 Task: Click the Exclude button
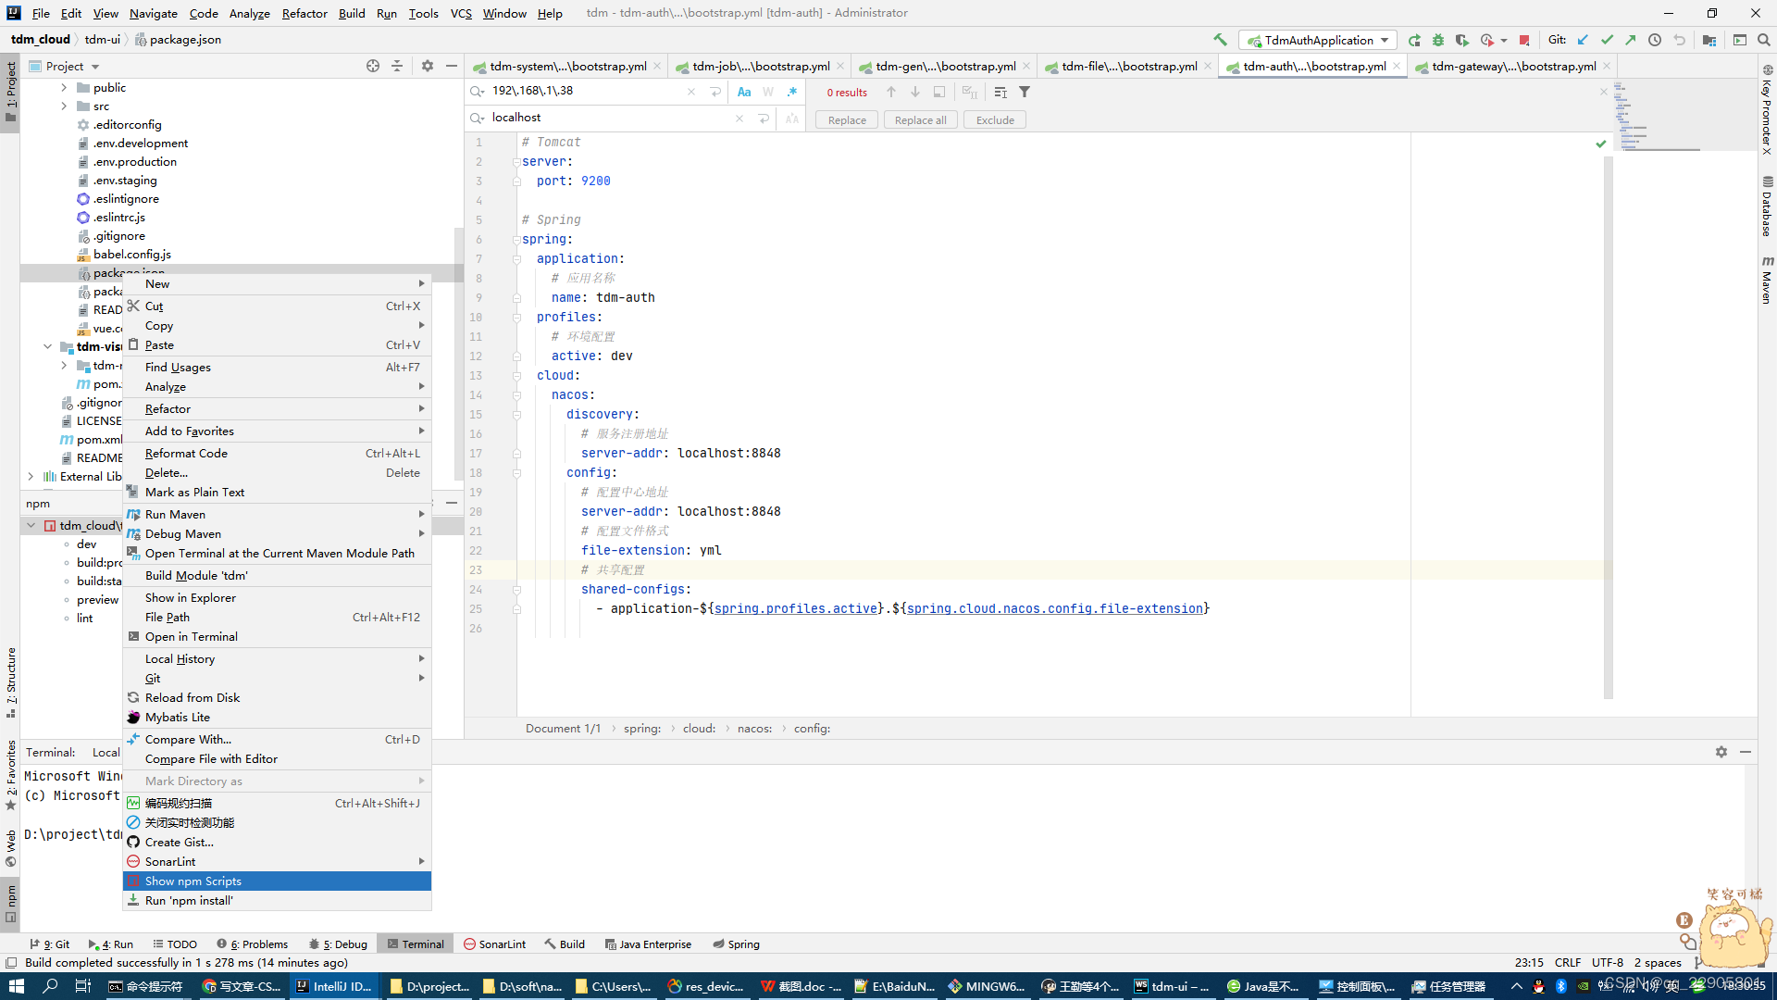pos(995,119)
